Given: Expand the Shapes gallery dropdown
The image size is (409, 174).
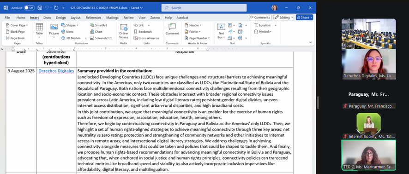Looking at the screenshot, I should pyautogui.click(x=78, y=25).
